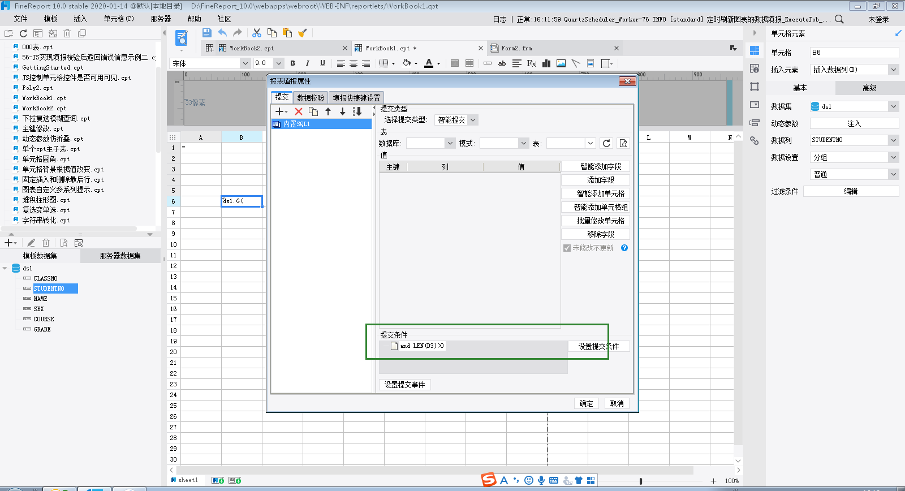Switch to the 数据校验 tab
The width and height of the screenshot is (905, 491).
(x=311, y=98)
